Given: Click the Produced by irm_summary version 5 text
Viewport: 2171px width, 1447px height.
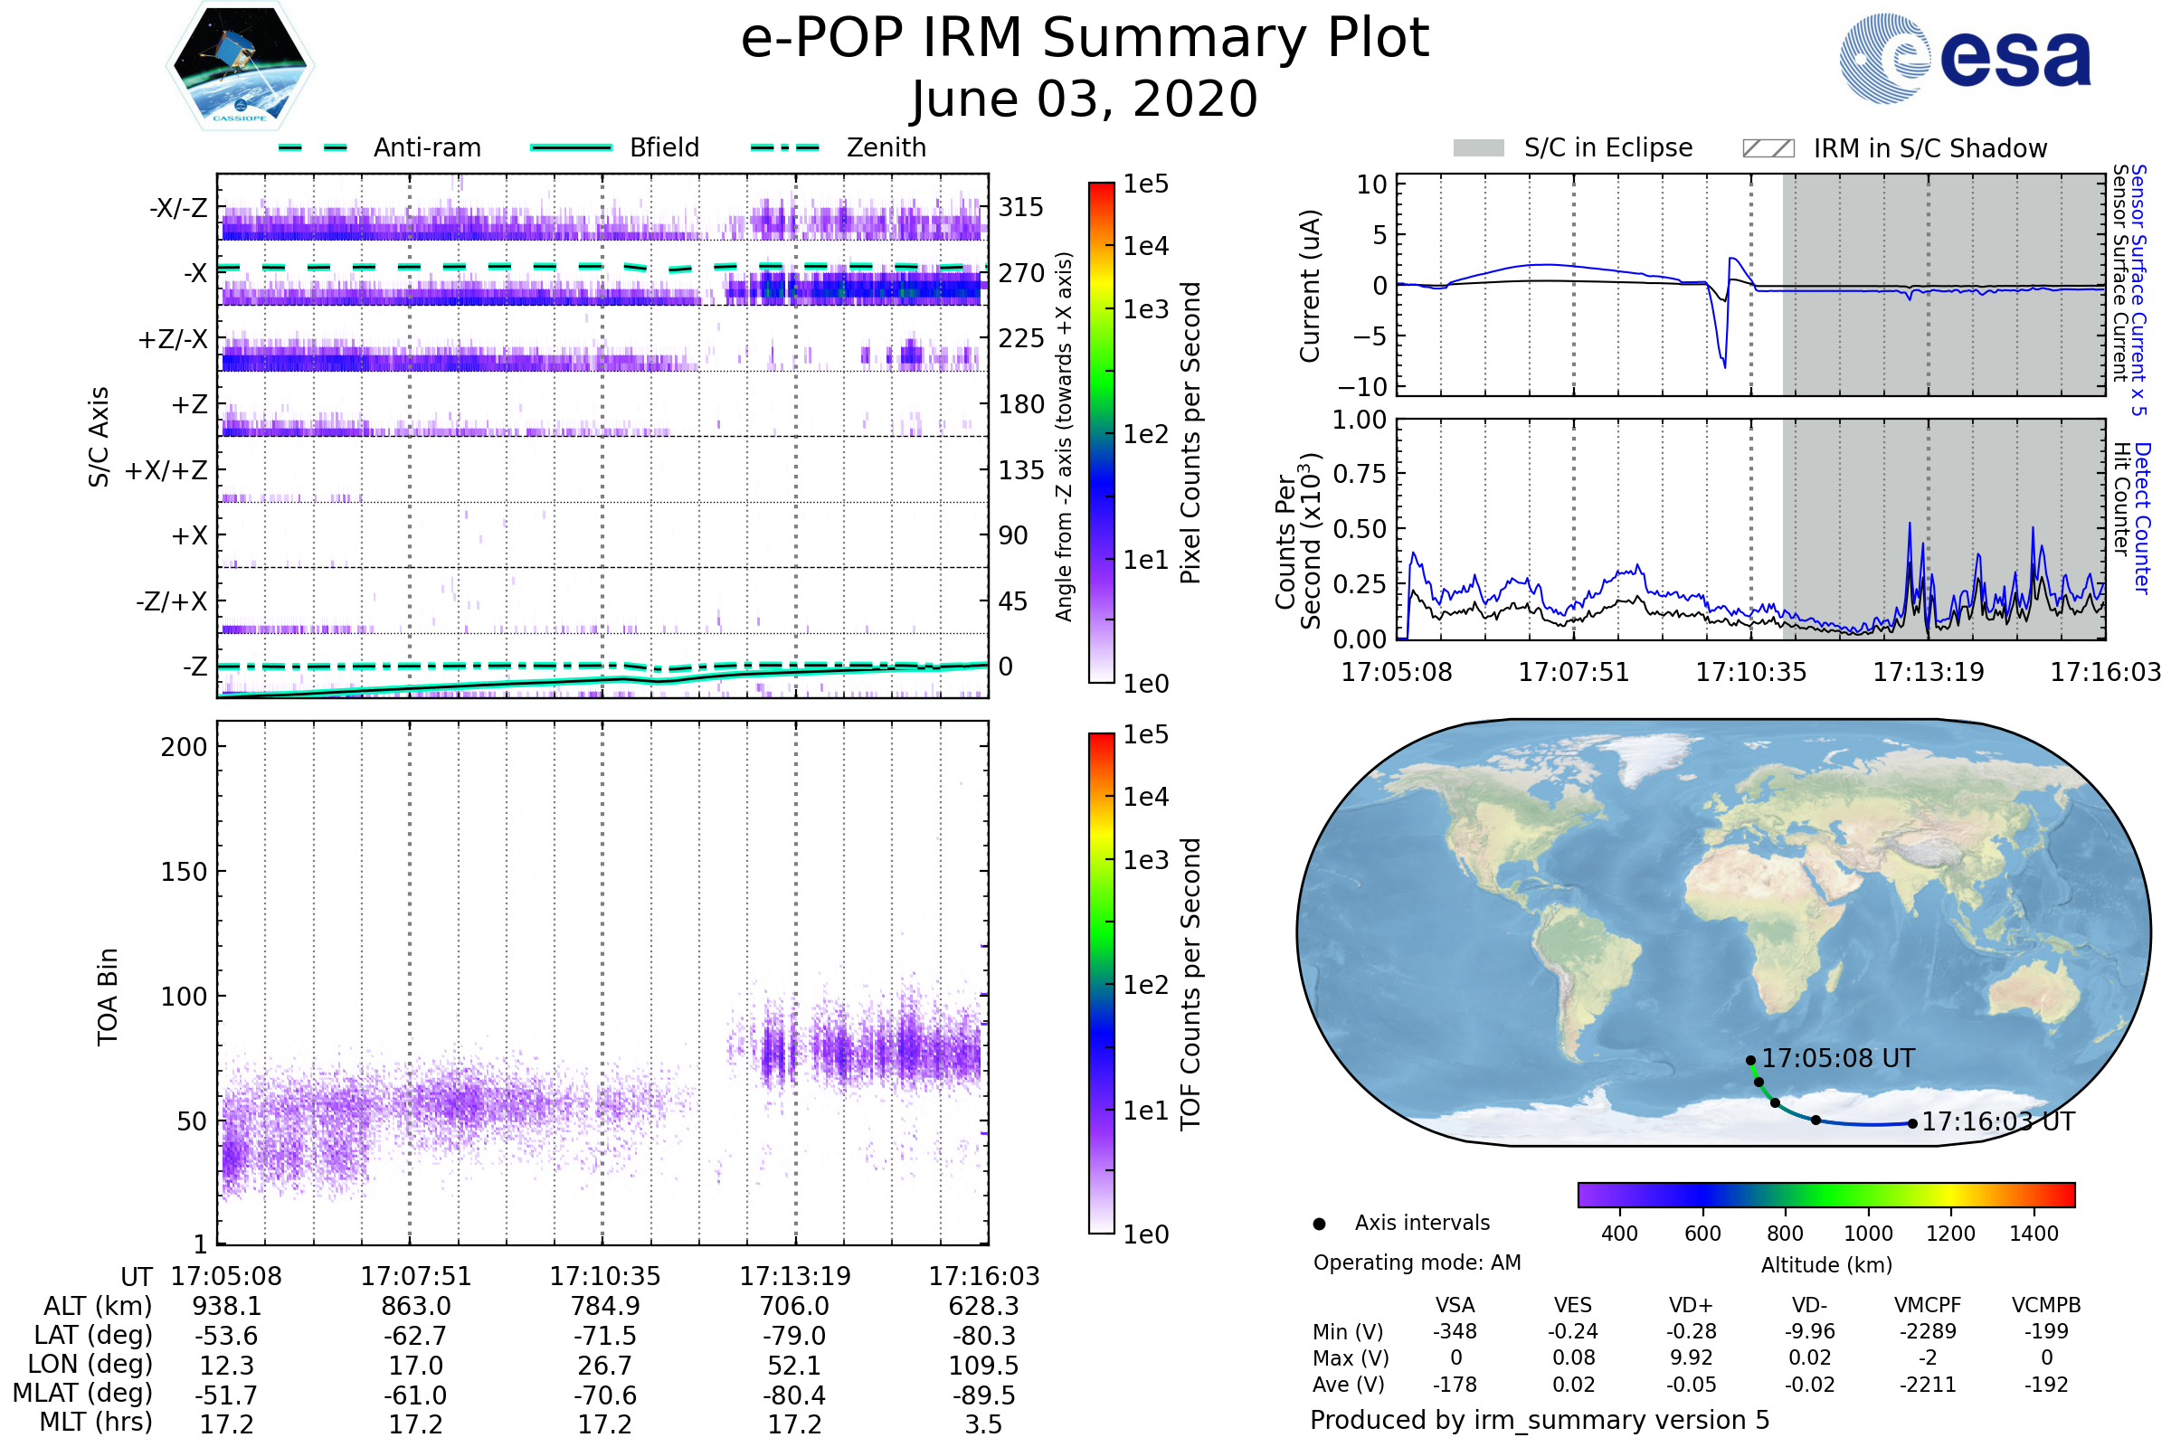Looking at the screenshot, I should click(x=1540, y=1420).
